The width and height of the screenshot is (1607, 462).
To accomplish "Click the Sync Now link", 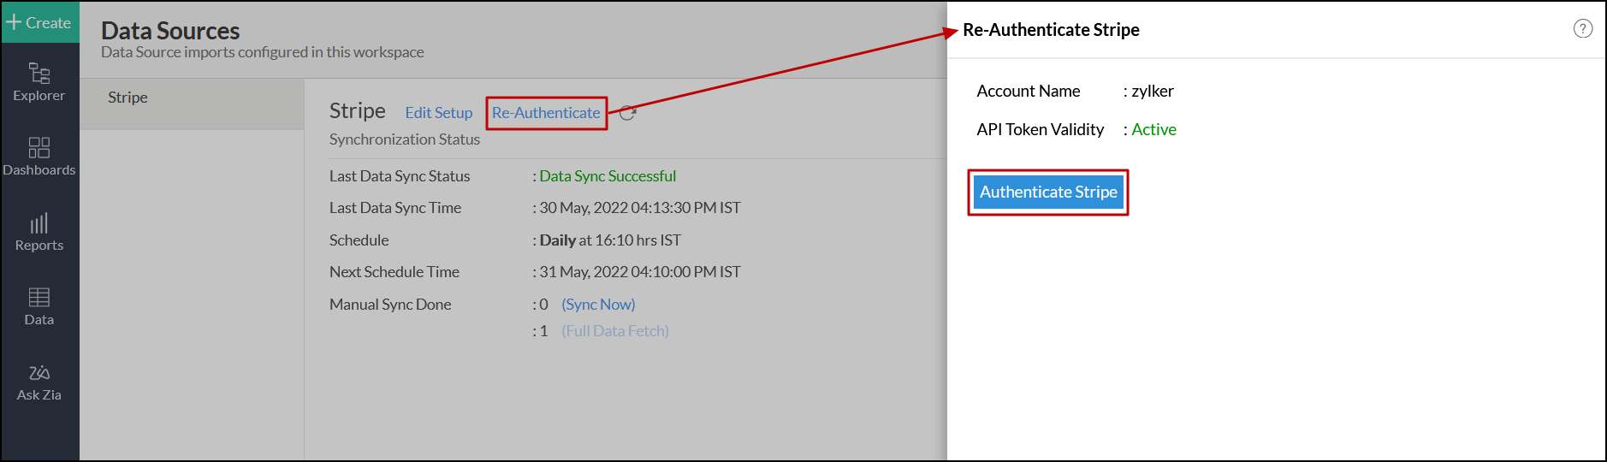I will [598, 305].
